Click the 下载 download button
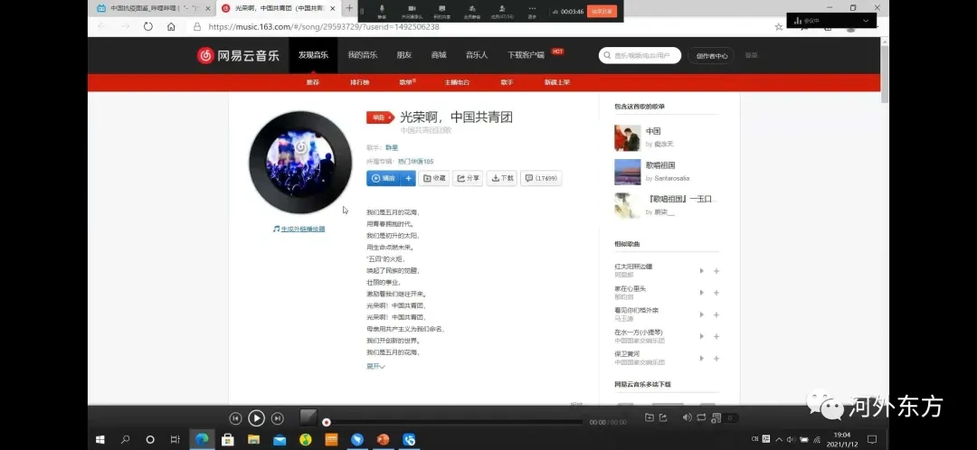Screen dimensions: 977x450 pos(501,178)
